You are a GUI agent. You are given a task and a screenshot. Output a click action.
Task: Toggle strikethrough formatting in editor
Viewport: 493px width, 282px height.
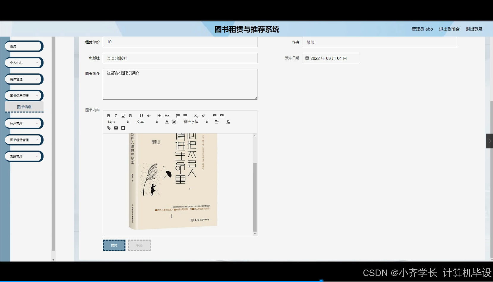coord(130,116)
